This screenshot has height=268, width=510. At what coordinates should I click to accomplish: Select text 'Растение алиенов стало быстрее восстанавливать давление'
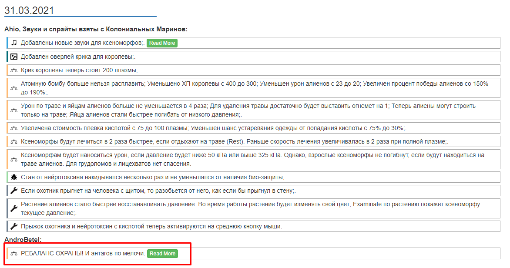109,204
